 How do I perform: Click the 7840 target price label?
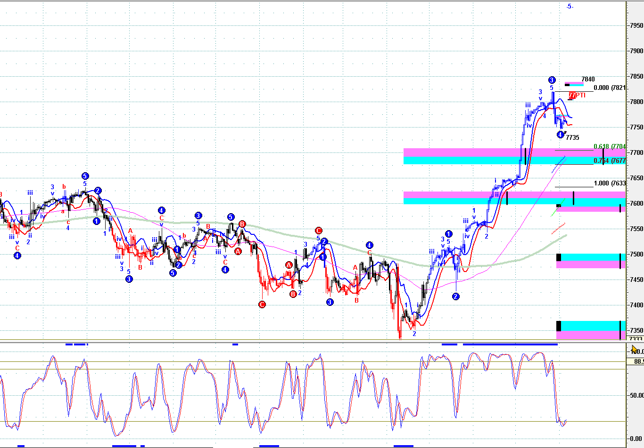(588, 80)
